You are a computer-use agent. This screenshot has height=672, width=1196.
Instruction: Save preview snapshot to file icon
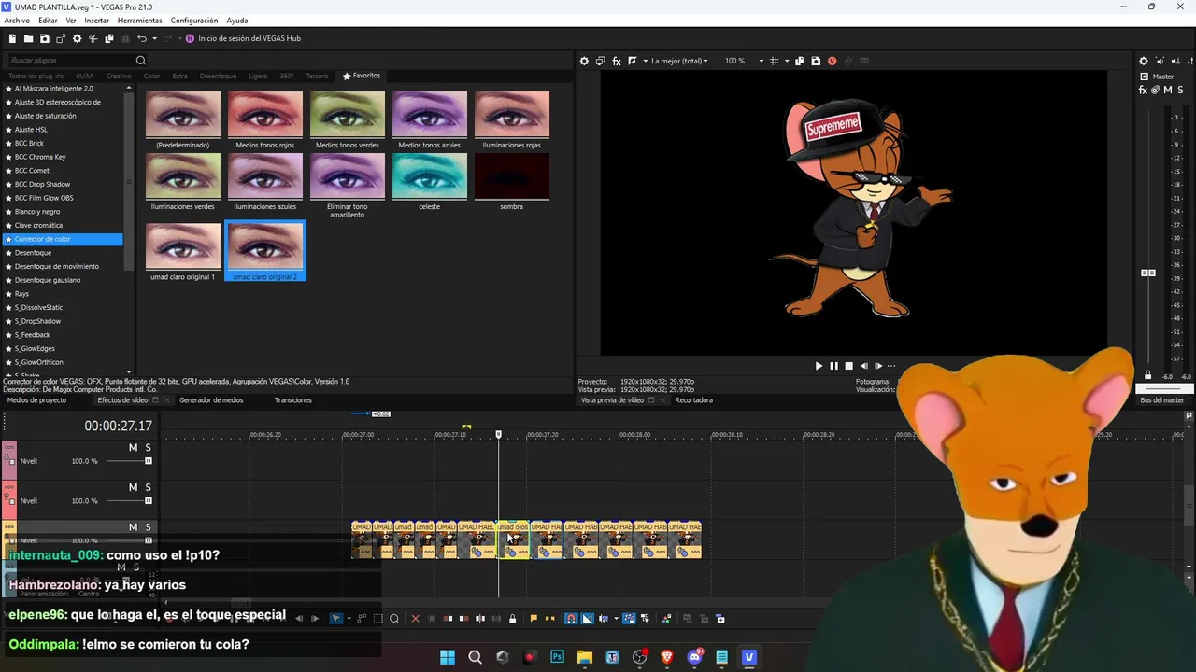coord(816,61)
